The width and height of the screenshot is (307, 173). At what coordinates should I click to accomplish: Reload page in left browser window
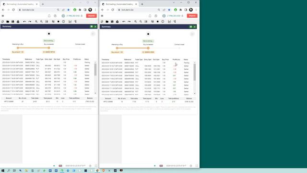[x=13, y=10]
